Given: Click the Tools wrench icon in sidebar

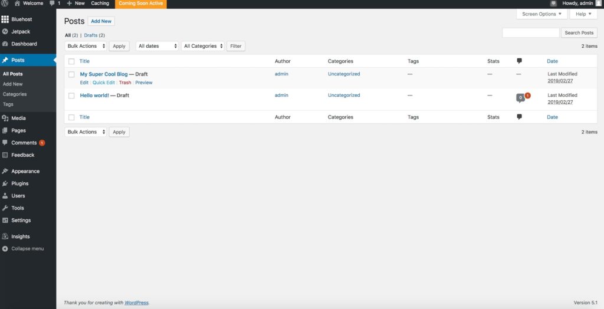Looking at the screenshot, I should pyautogui.click(x=5, y=208).
